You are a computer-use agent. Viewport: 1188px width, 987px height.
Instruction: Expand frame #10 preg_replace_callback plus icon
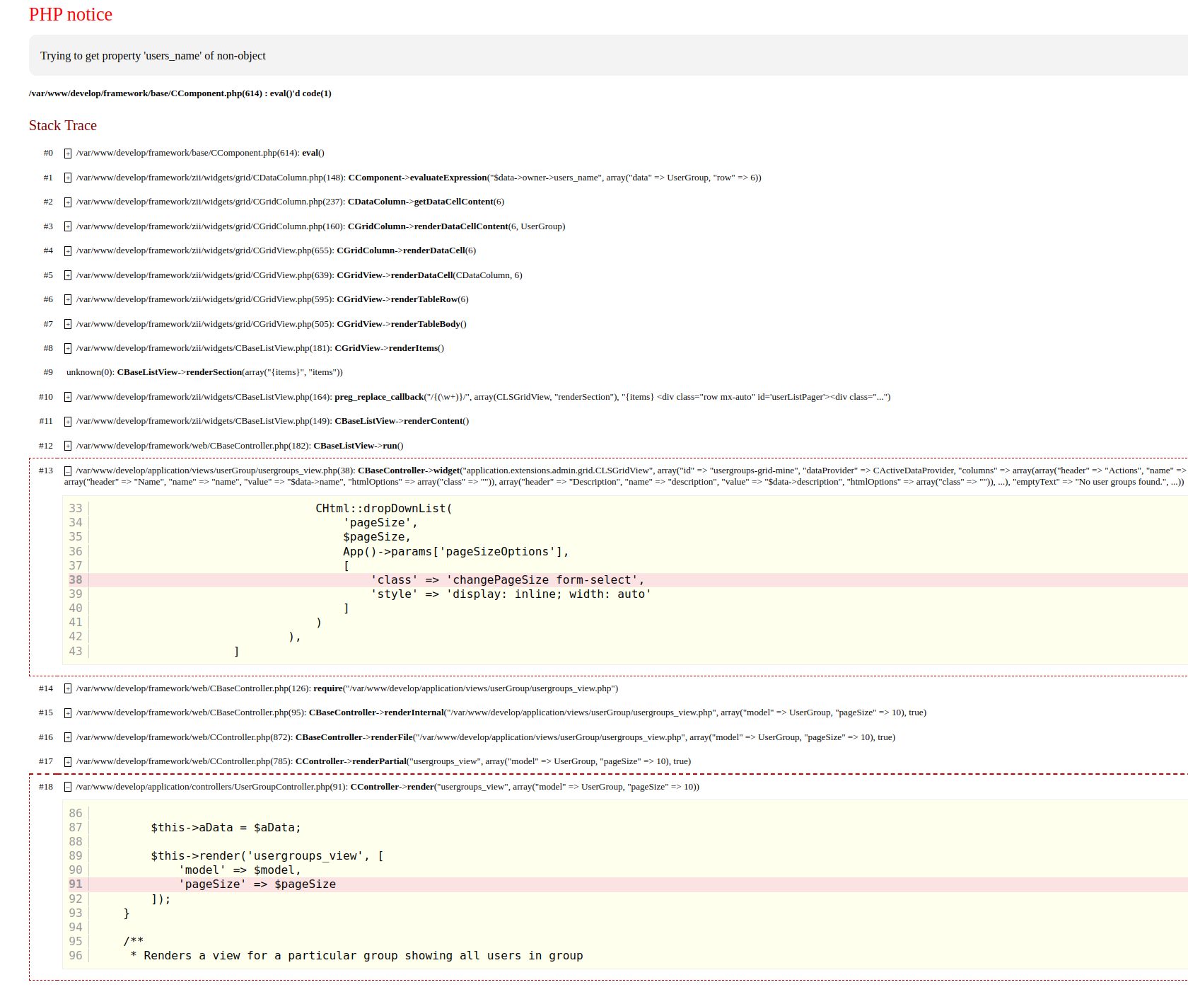(68, 398)
